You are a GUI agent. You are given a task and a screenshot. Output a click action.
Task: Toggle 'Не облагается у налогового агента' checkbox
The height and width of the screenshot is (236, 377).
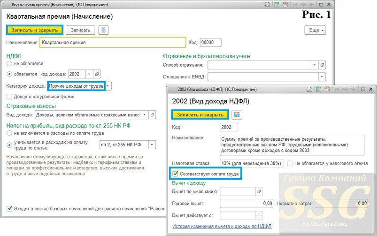point(290,163)
